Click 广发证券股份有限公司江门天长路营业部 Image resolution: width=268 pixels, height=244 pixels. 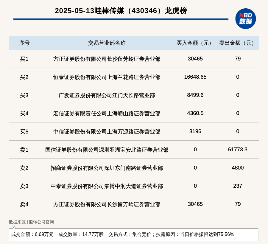click(x=107, y=95)
